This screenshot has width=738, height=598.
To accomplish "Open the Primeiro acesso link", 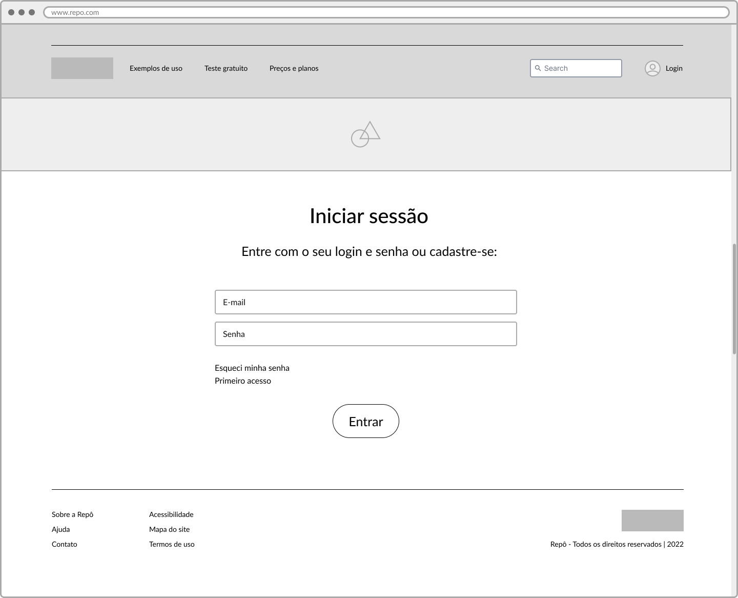I will tap(243, 381).
